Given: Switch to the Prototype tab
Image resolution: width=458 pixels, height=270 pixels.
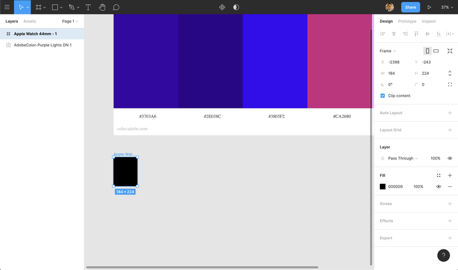Looking at the screenshot, I should (407, 21).
